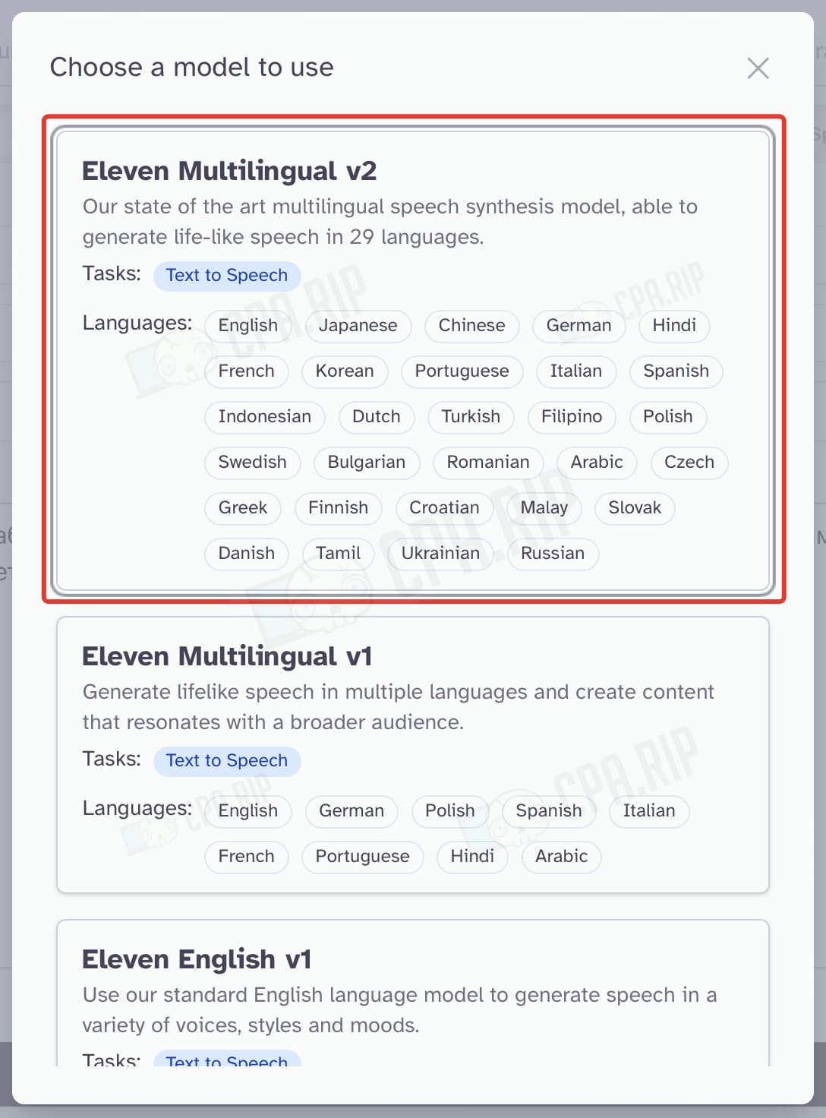
Task: Select the Russian language chip
Action: tap(553, 554)
